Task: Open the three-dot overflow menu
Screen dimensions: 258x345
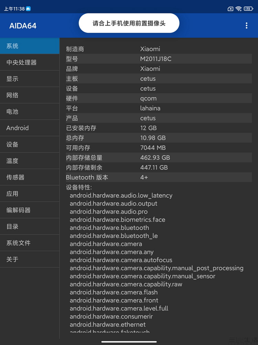Action: [247, 26]
